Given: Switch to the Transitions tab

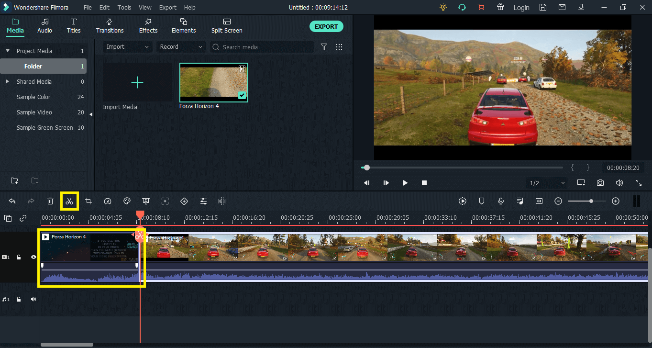Looking at the screenshot, I should 110,26.
